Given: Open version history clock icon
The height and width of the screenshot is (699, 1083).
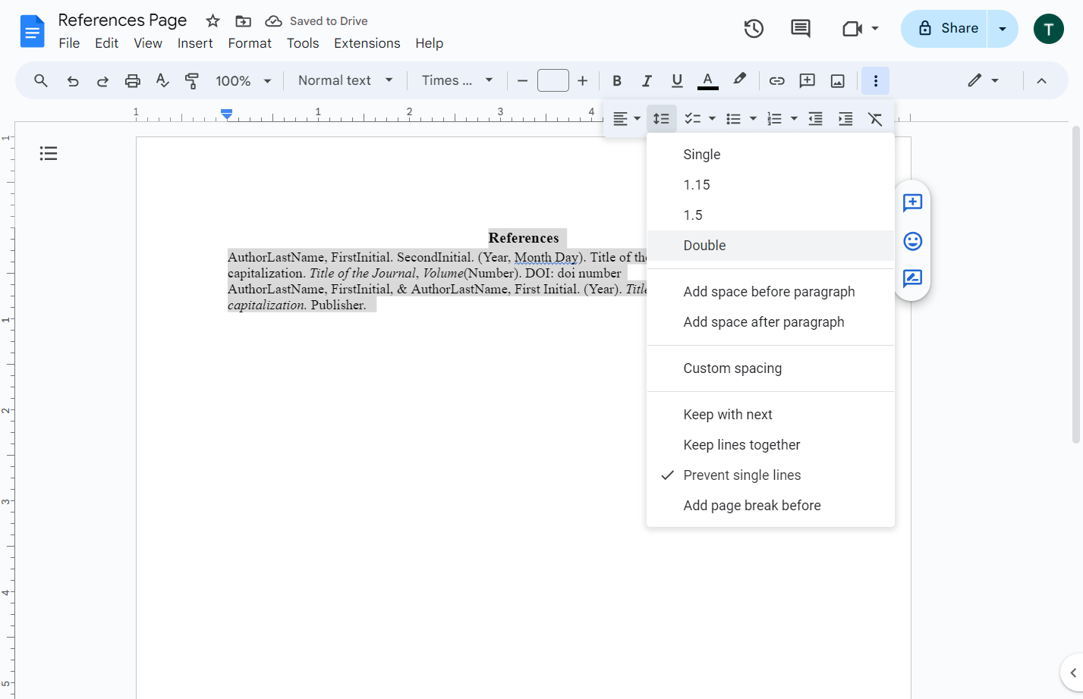Looking at the screenshot, I should click(x=754, y=29).
